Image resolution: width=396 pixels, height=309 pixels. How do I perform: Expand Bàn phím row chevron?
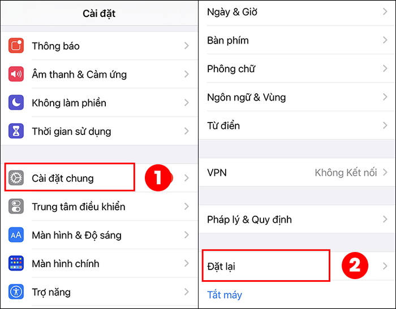click(x=385, y=40)
